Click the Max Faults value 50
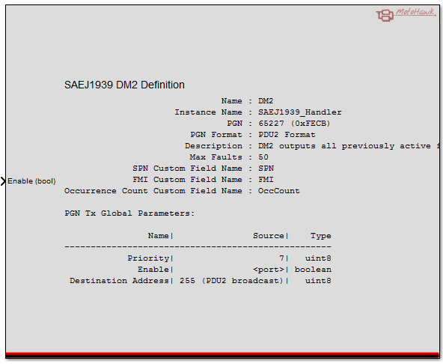The width and height of the screenshot is (443, 364). tap(263, 157)
